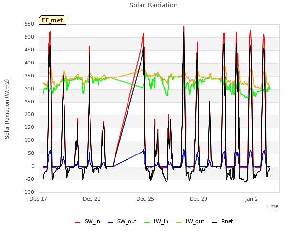Image resolution: width=308 pixels, height=231 pixels.
Task: Click the 550 y-axis label
Action: tap(29, 24)
